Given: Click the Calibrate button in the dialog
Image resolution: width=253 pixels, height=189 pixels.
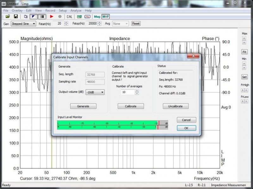Looking at the screenshot, I should (x=131, y=106).
